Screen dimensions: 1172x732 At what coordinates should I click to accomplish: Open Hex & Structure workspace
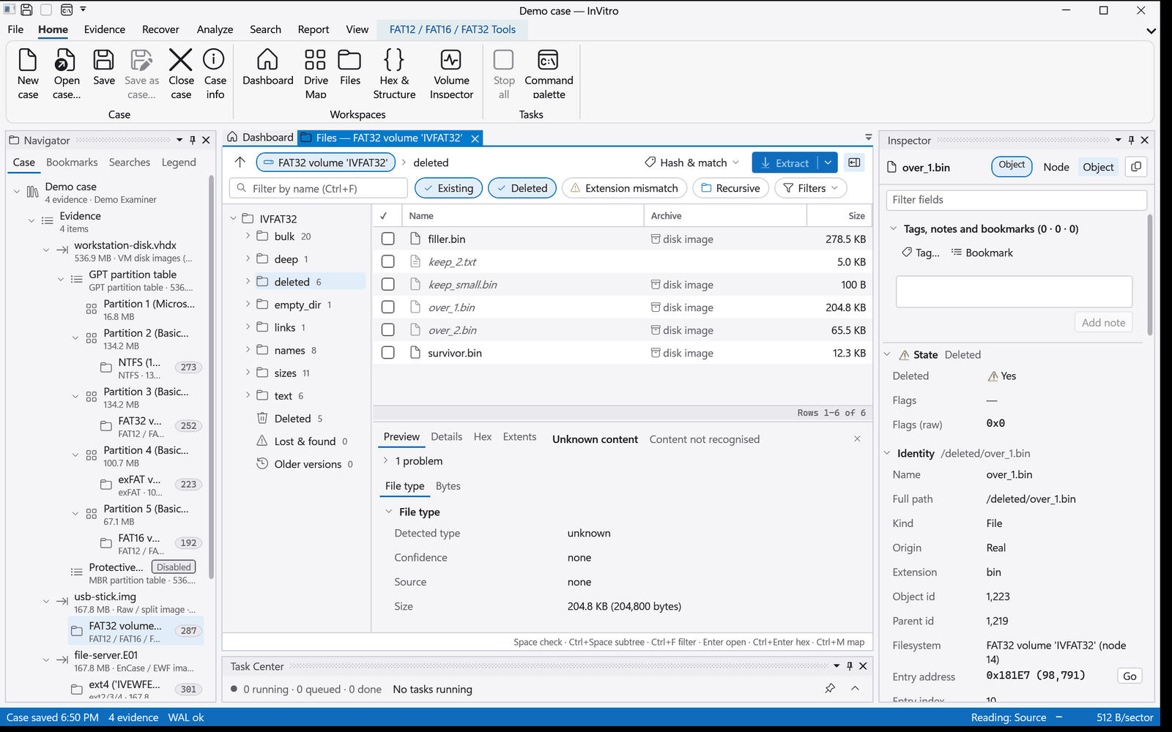pos(394,73)
